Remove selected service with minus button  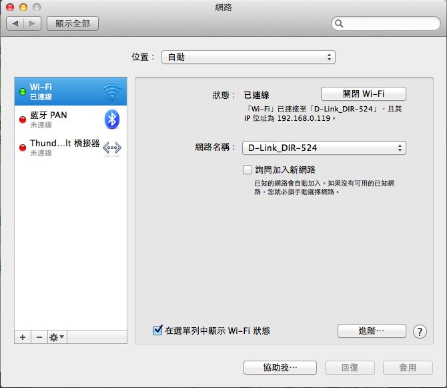pos(39,337)
